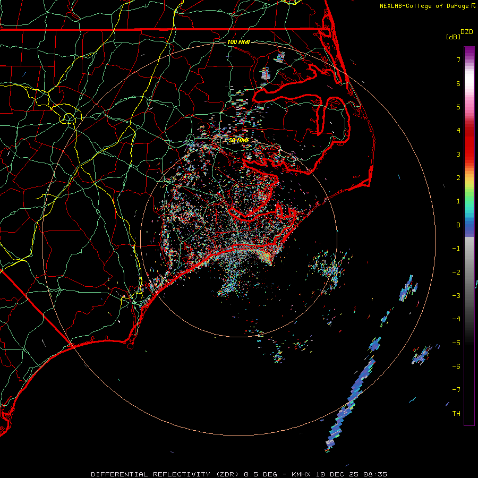Click the 100 NMI range ring label
The image size is (478, 478).
238,42
